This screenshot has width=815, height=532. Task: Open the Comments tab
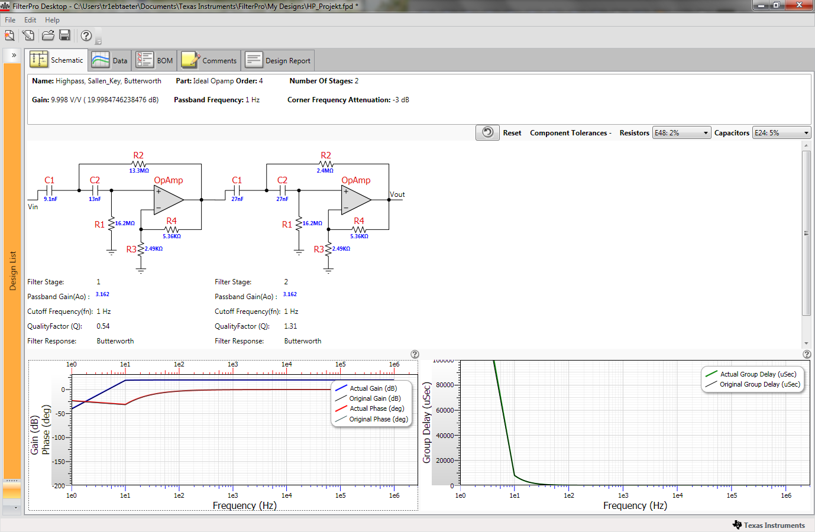coord(209,60)
